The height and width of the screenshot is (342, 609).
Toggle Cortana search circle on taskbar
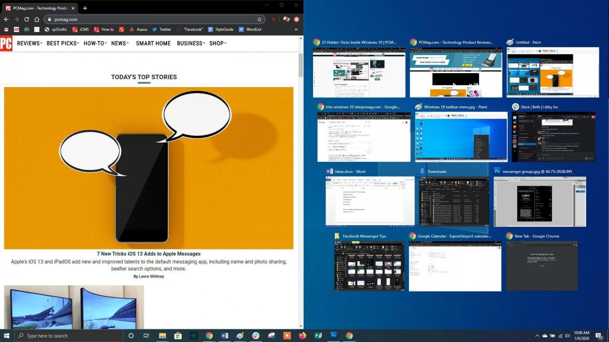point(131,336)
